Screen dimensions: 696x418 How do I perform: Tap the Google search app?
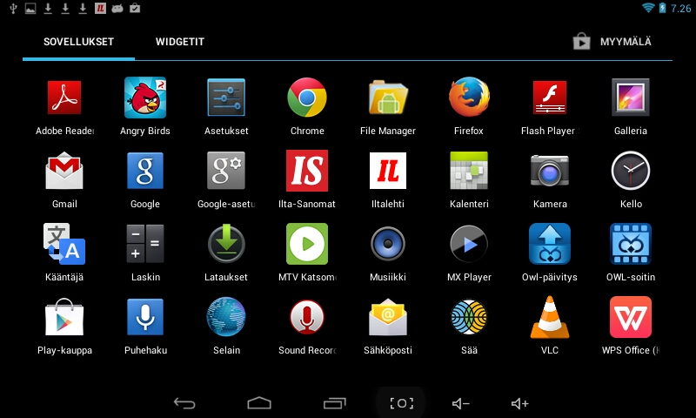click(x=145, y=171)
